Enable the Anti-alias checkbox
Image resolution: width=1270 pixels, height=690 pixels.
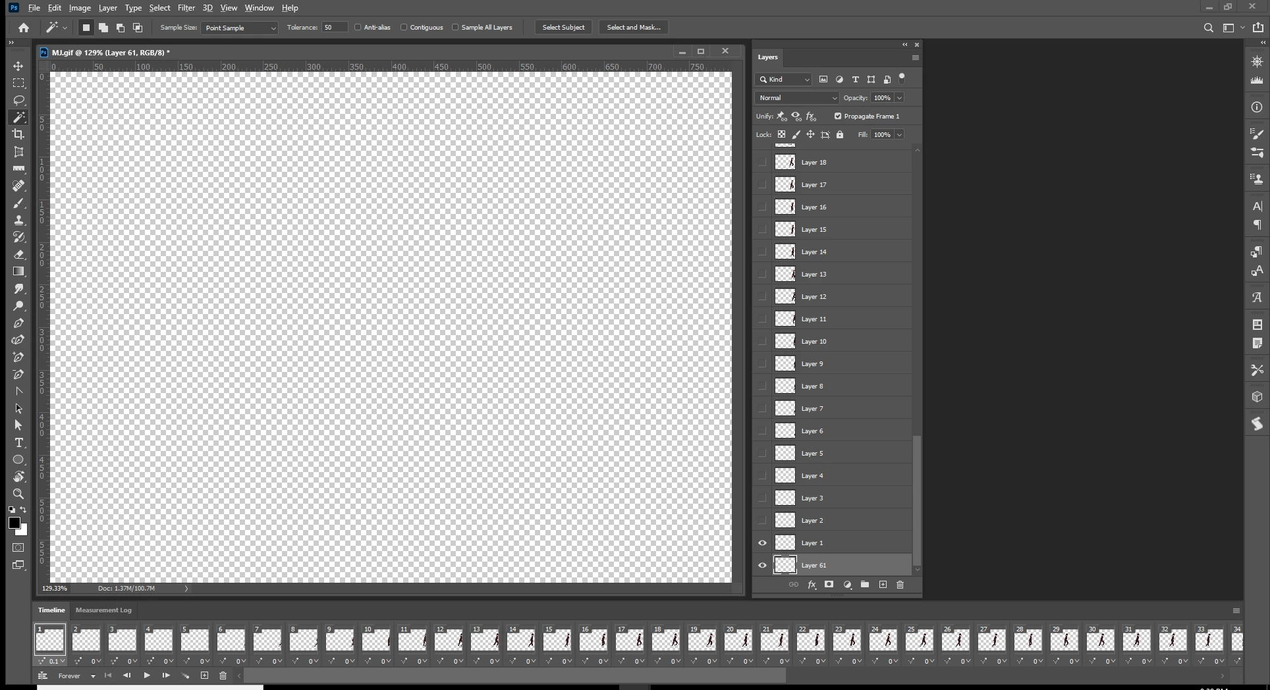358,28
